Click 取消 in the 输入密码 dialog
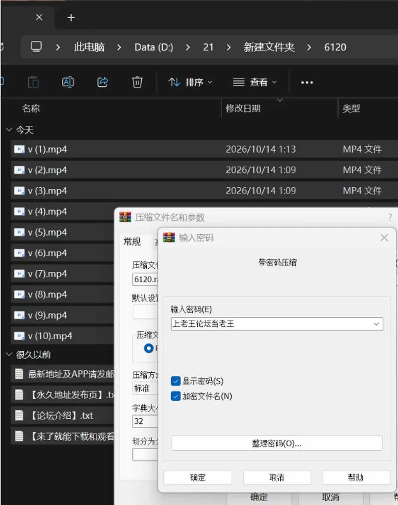The width and height of the screenshot is (398, 505). point(277,477)
